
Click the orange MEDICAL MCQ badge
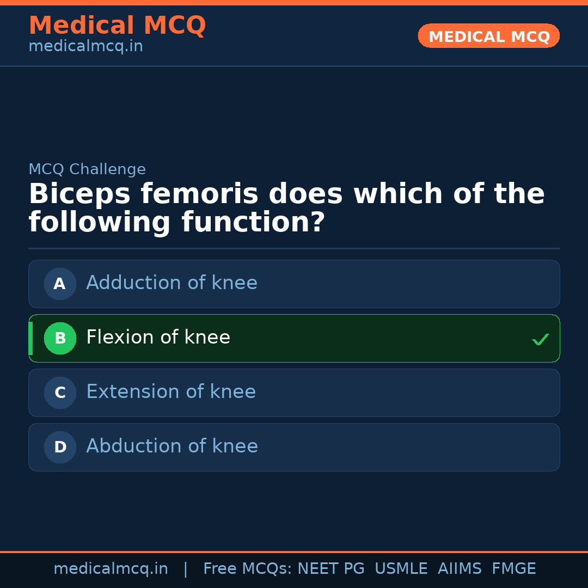488,36
